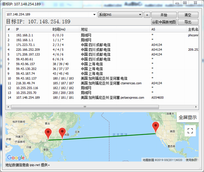Click the 开始 button to start the trace
The height and width of the screenshot is (172, 204).
(164, 15)
